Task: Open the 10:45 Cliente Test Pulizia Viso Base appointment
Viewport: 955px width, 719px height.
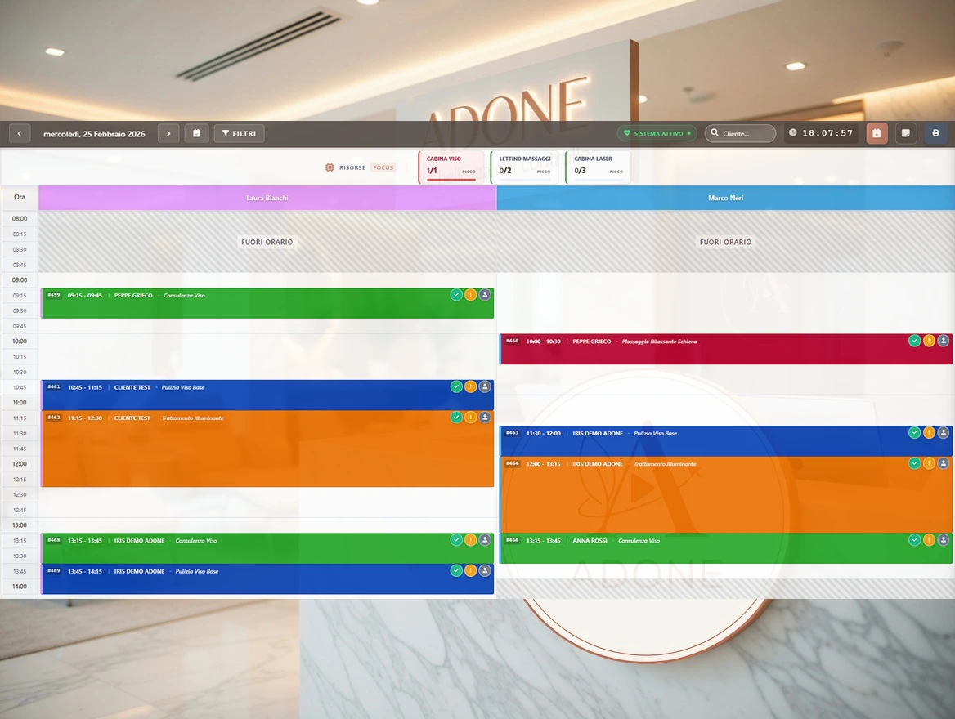Action: (x=267, y=395)
